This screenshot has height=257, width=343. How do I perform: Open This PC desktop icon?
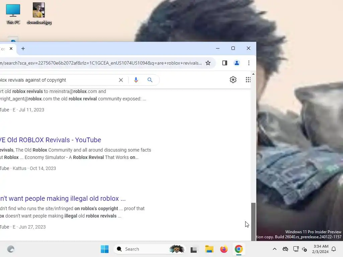click(x=13, y=14)
